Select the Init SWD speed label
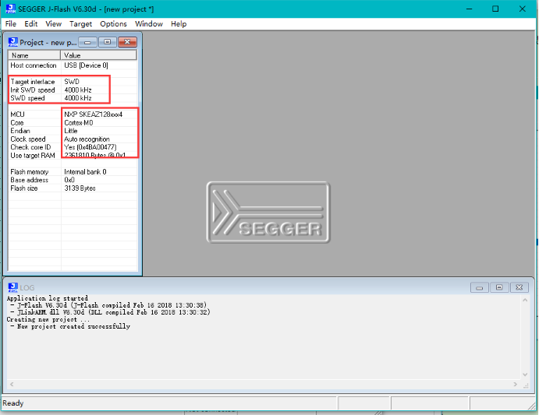This screenshot has width=539, height=415. point(33,90)
